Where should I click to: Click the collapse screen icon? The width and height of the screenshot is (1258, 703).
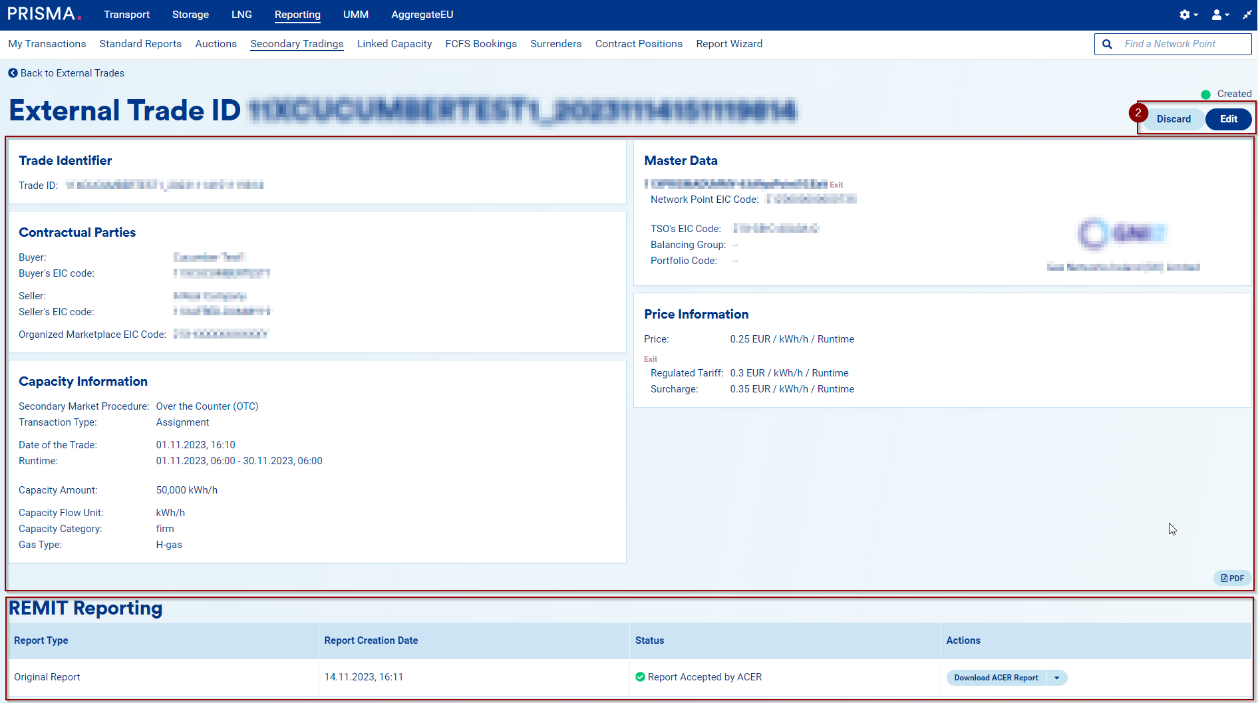[x=1247, y=15]
